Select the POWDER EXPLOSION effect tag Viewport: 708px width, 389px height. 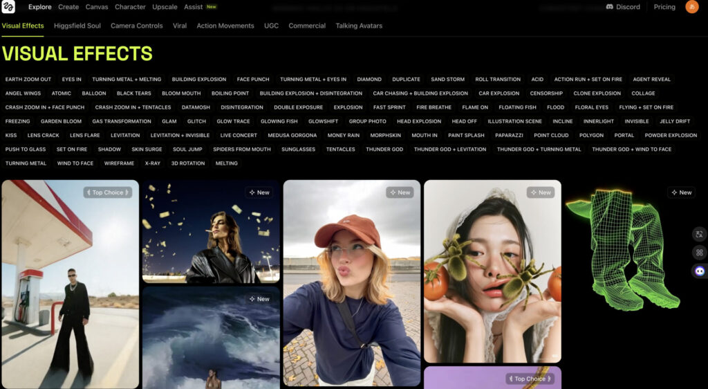point(671,135)
